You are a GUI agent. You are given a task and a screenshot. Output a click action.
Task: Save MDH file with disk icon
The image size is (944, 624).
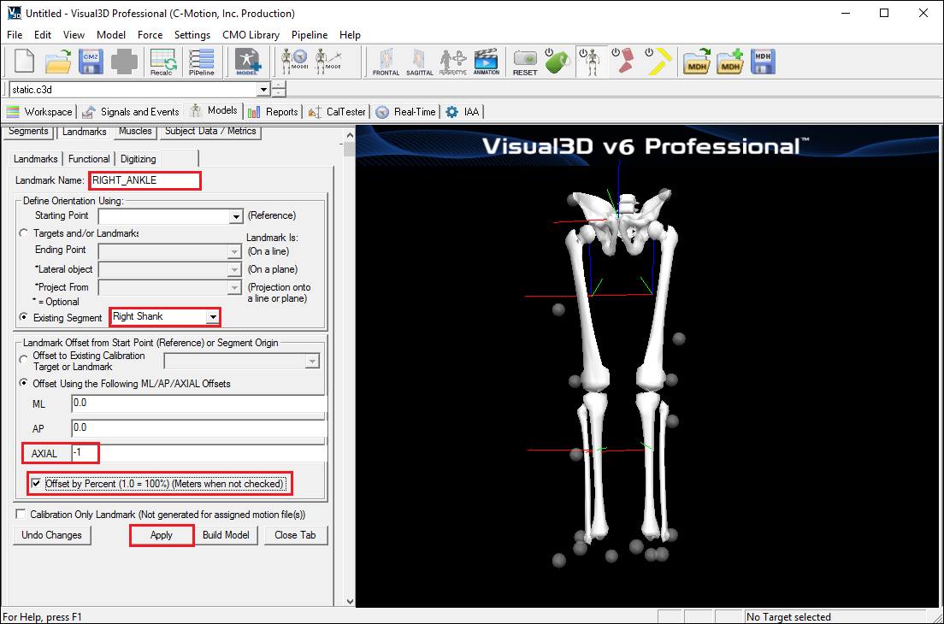[x=763, y=62]
